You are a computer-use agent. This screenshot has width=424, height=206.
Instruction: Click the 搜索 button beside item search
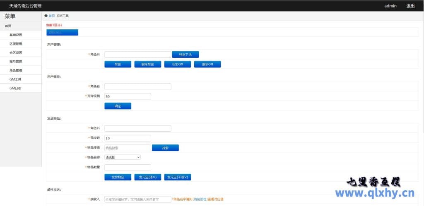click(165, 148)
